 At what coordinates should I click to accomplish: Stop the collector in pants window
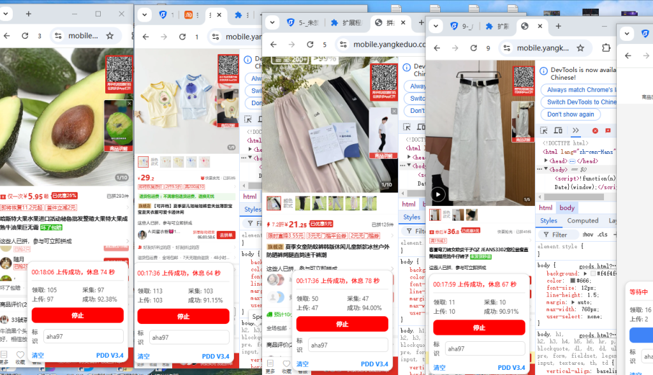tap(342, 324)
